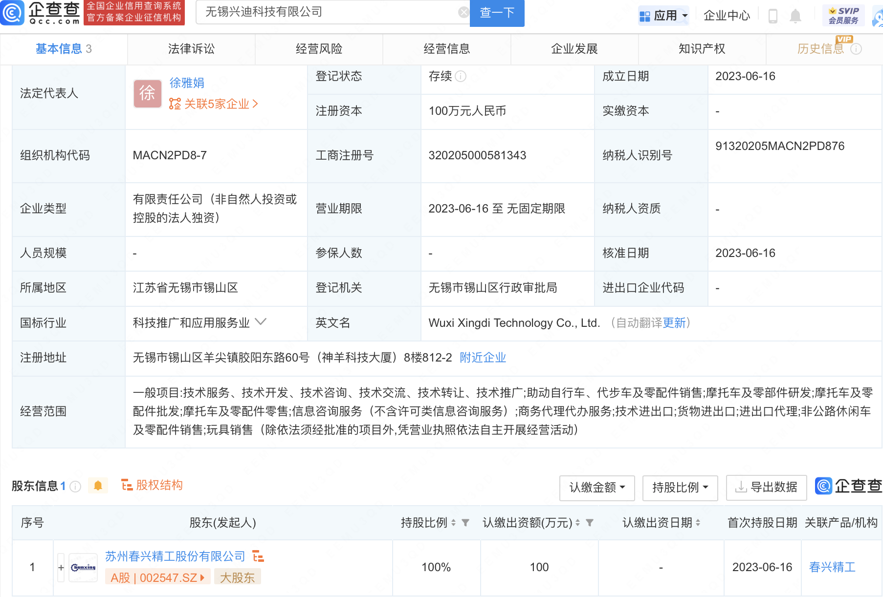Image resolution: width=883 pixels, height=597 pixels.
Task: Click the alert bell beside 股东信息
Action: point(98,485)
